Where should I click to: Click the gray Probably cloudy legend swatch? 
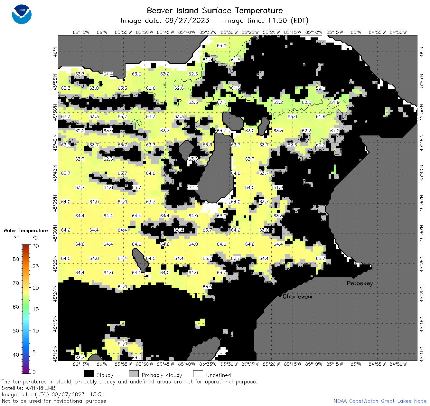click(x=134, y=374)
